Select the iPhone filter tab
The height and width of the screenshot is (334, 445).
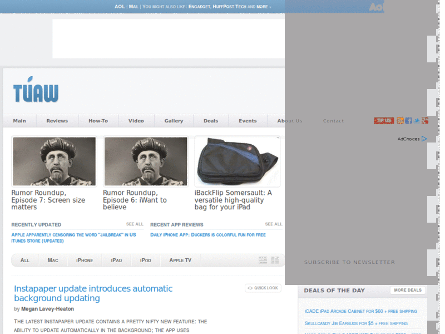[85, 260]
